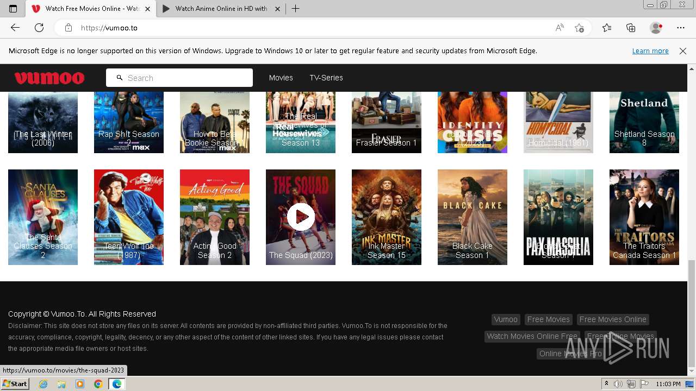The width and height of the screenshot is (696, 391).
Task: Open a new browser tab
Action: click(x=296, y=9)
